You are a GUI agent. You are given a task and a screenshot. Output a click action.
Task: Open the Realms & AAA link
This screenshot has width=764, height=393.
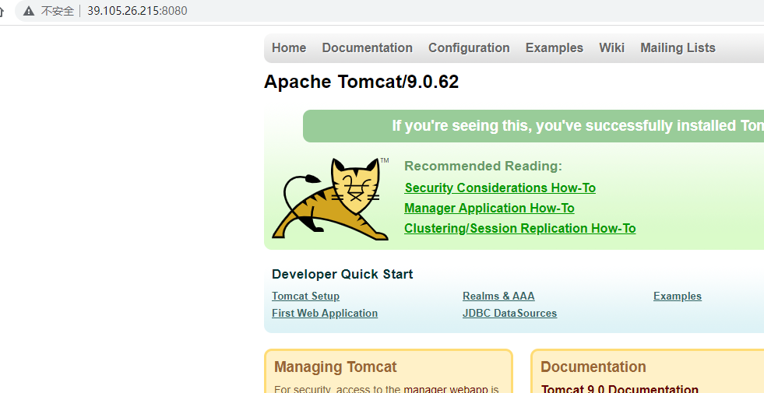[x=498, y=296]
